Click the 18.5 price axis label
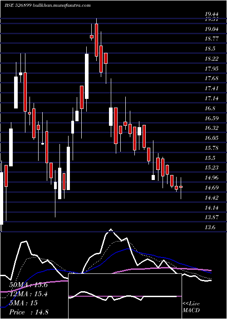This screenshot has width=227, height=319. coord(210,49)
